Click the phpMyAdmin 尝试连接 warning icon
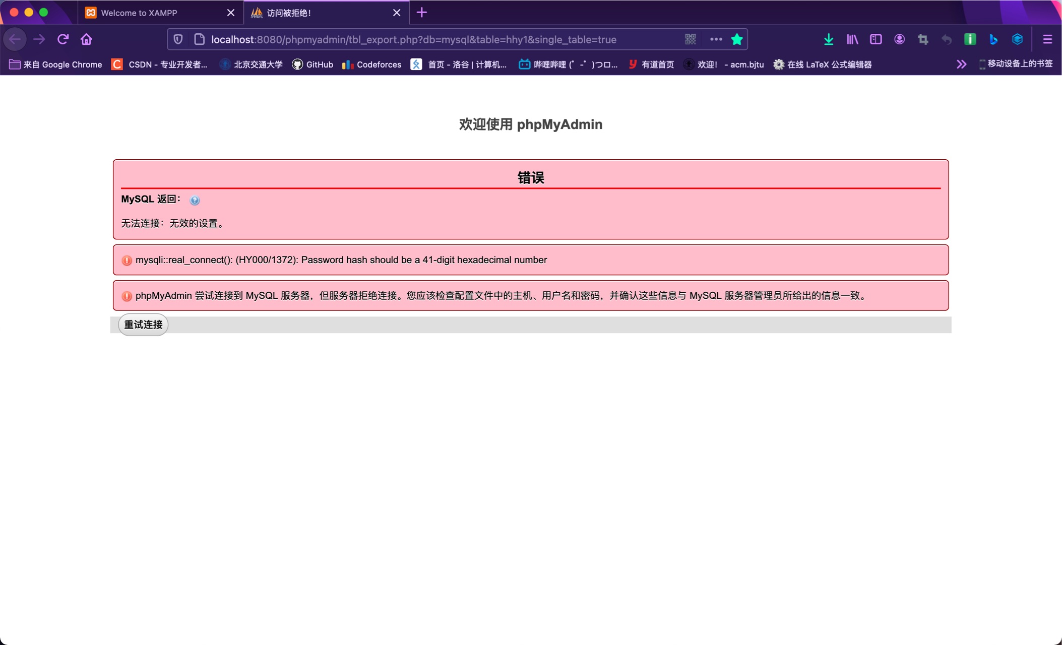Image resolution: width=1062 pixels, height=645 pixels. pyautogui.click(x=127, y=296)
